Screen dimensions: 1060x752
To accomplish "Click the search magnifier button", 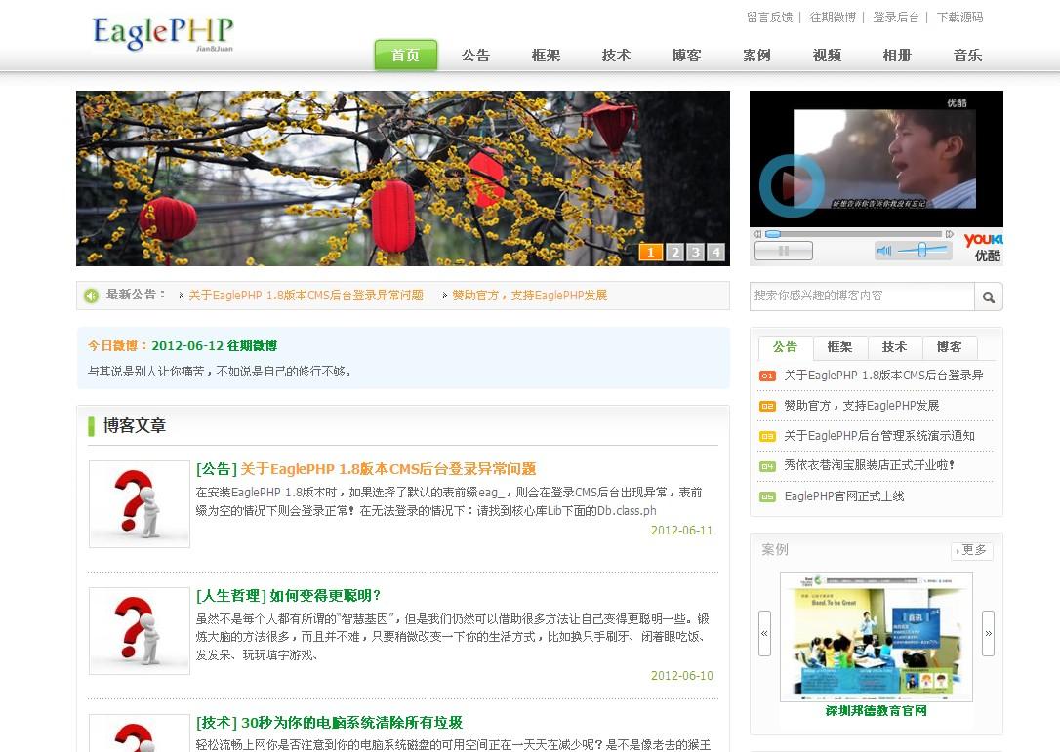I will pyautogui.click(x=989, y=297).
